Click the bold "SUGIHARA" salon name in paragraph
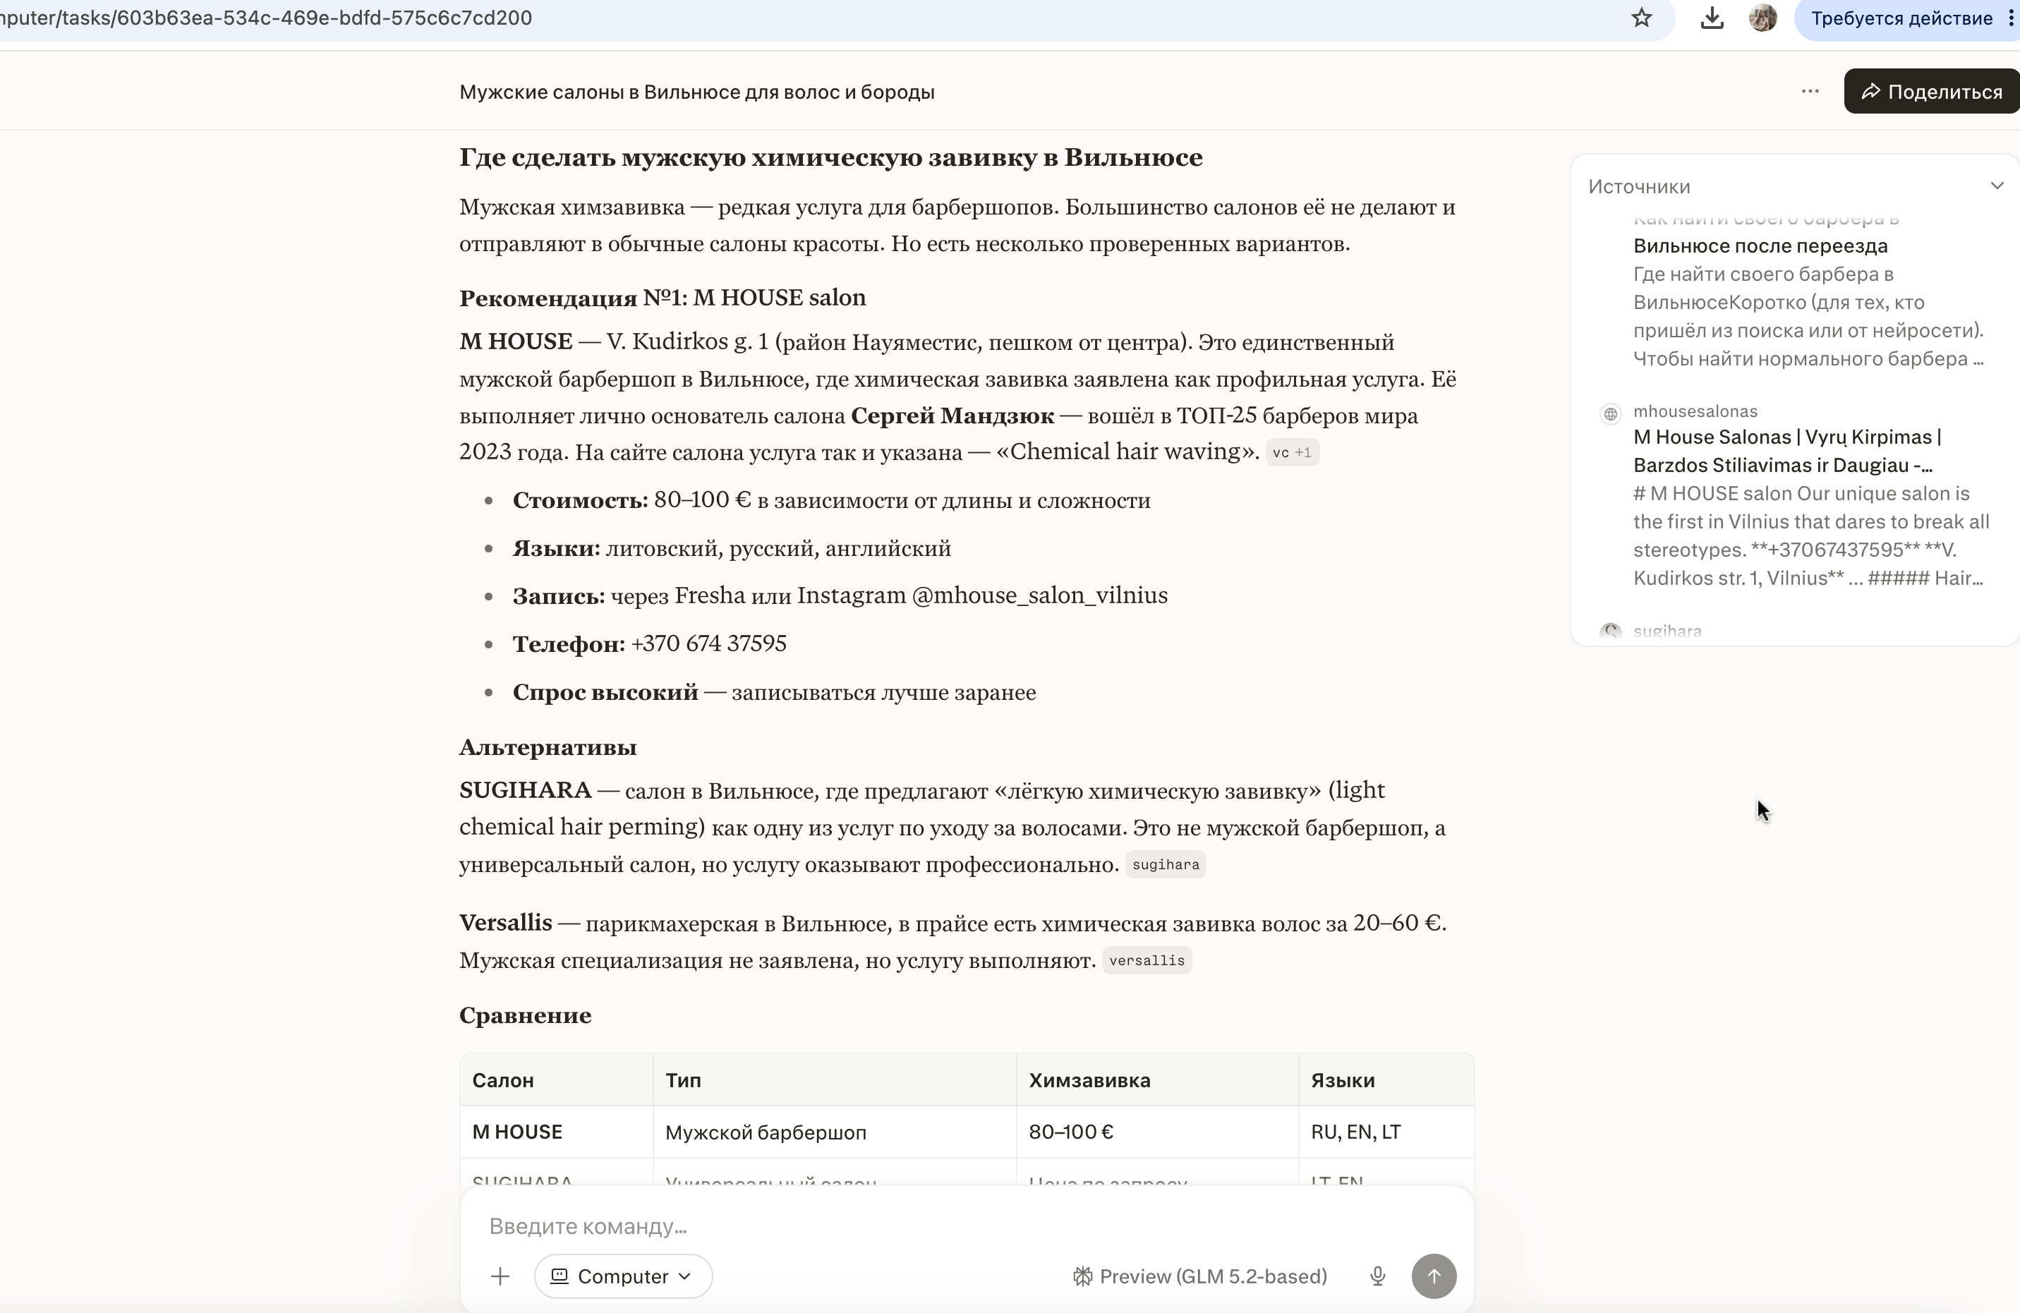 [x=526, y=791]
